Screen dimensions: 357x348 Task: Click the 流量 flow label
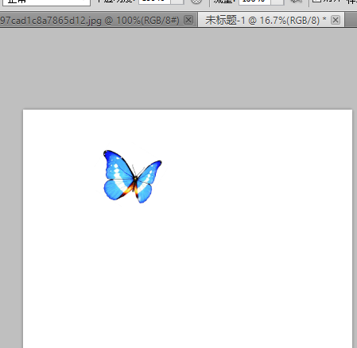pos(224,1)
